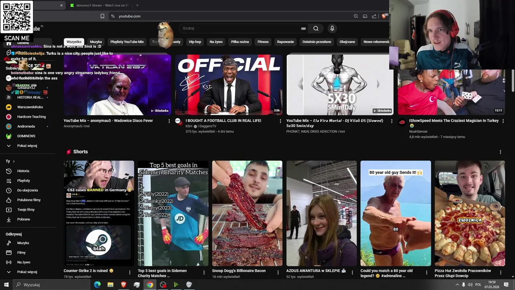
Task: Click the Windows taskbar Wyszukaj search box
Action: point(52,285)
